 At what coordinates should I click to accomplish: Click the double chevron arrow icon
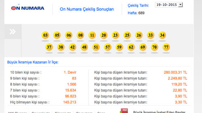tap(13, 31)
